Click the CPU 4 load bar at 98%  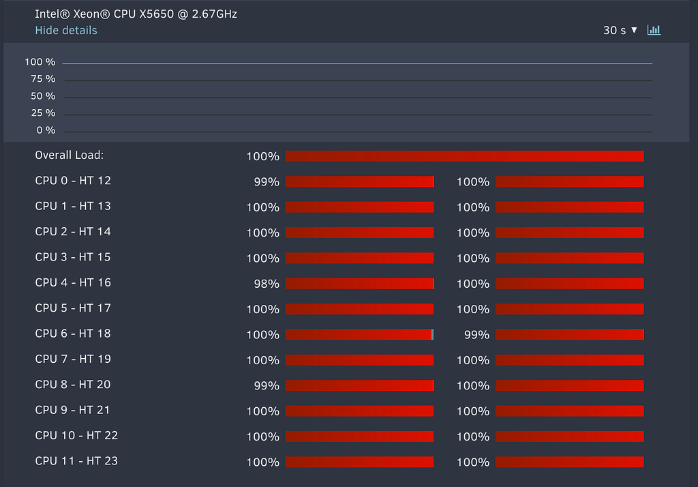359,283
